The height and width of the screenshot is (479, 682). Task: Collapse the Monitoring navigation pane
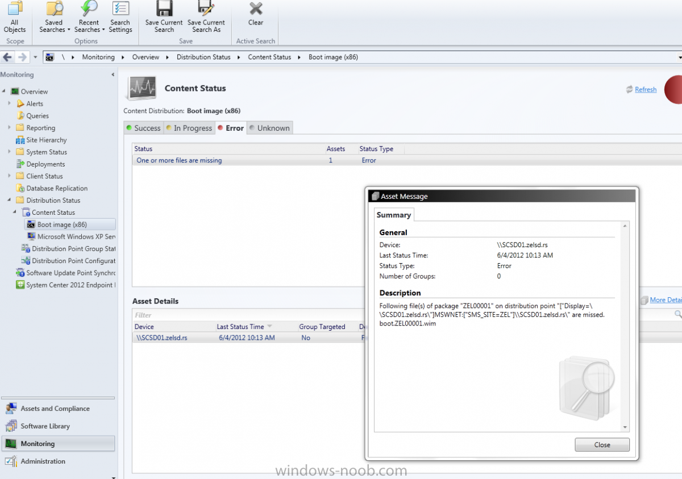click(x=113, y=74)
